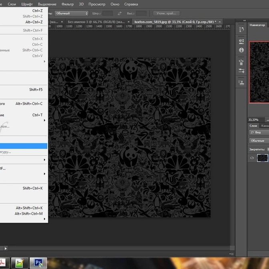The width and height of the screenshot is (269, 269).
Task: Click the Выс. height input field
Action: [x=141, y=13]
